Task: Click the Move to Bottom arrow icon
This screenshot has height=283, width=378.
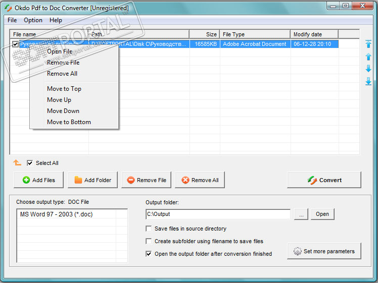Action: coord(368,81)
